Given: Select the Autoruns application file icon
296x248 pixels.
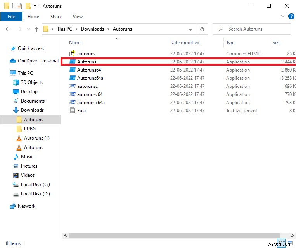Looking at the screenshot, I should (73, 62).
